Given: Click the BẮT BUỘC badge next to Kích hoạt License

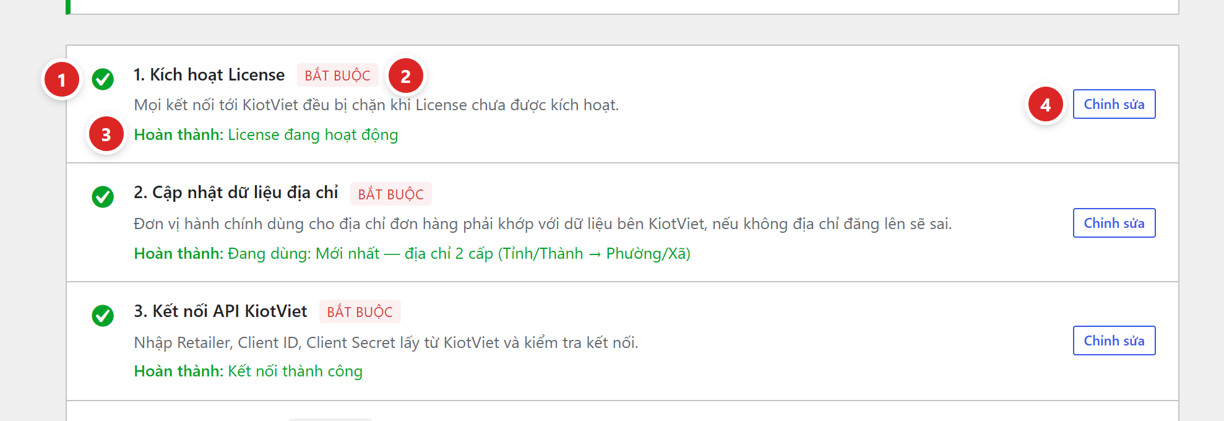Looking at the screenshot, I should click(337, 76).
